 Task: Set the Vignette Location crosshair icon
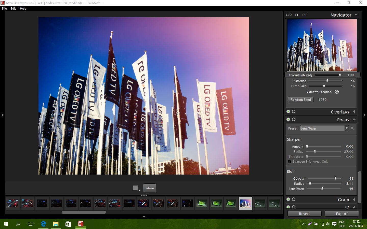(337, 92)
